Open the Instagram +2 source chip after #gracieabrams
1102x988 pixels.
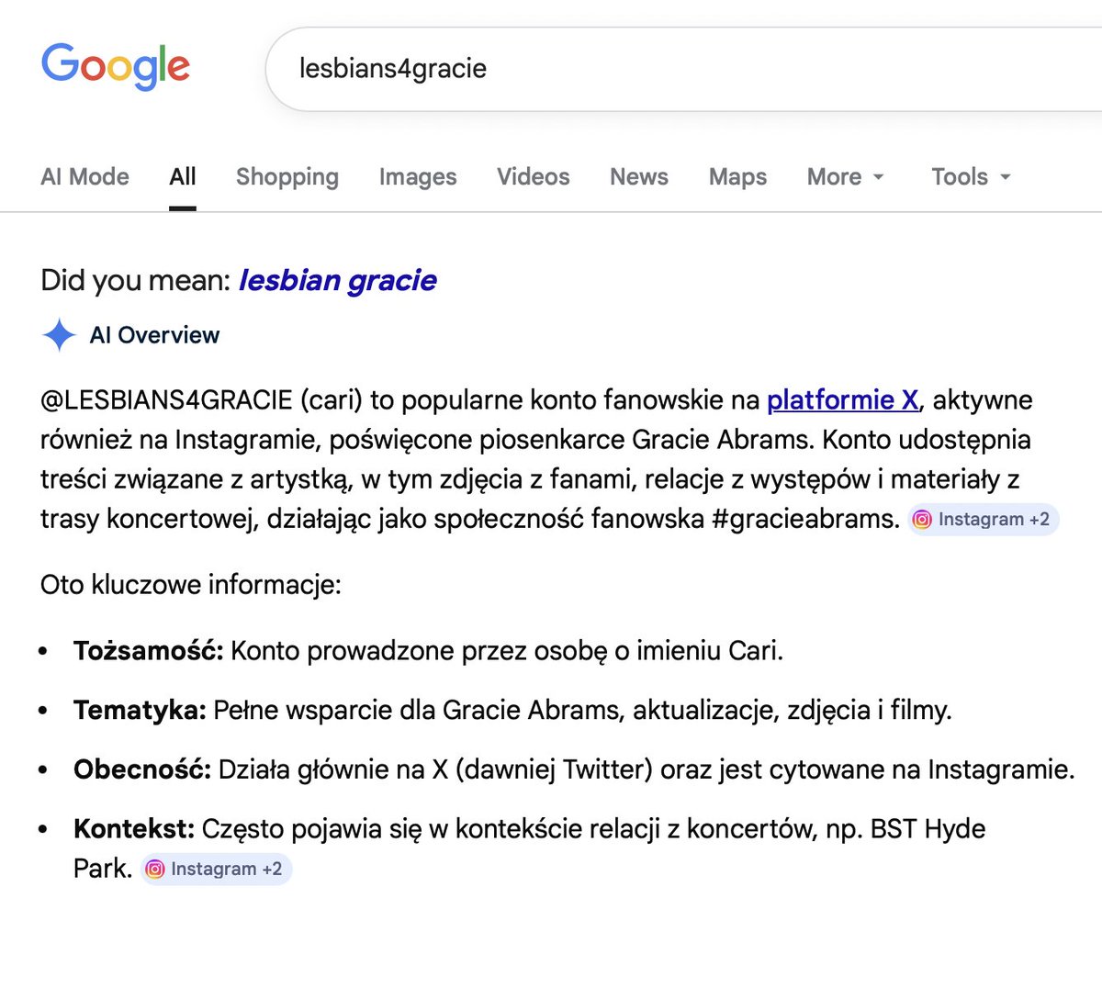click(984, 519)
